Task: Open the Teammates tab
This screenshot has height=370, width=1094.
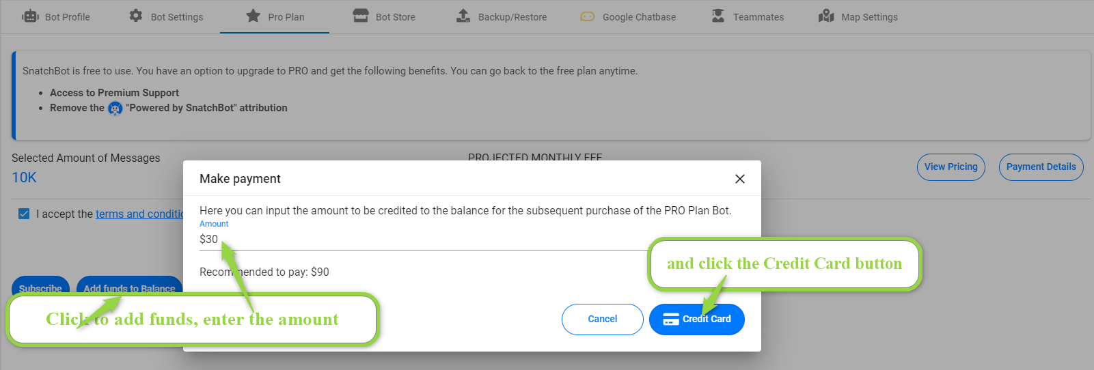Action: click(748, 16)
